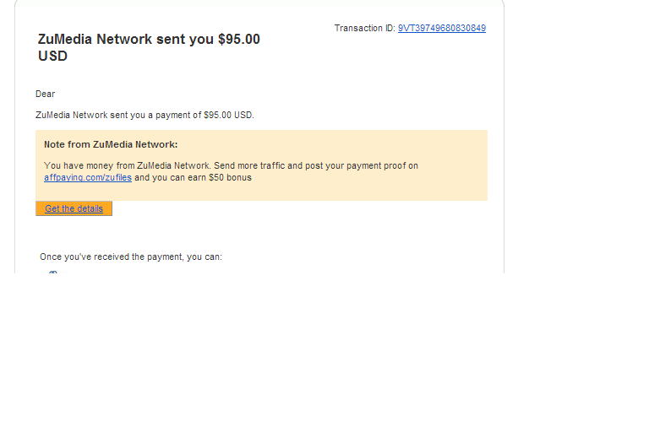
Task: Click the 'Note from ZuMedia Network:' heading
Action: tap(111, 144)
